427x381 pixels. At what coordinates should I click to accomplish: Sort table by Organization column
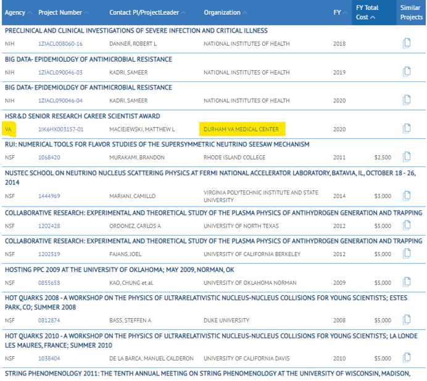[x=225, y=12]
